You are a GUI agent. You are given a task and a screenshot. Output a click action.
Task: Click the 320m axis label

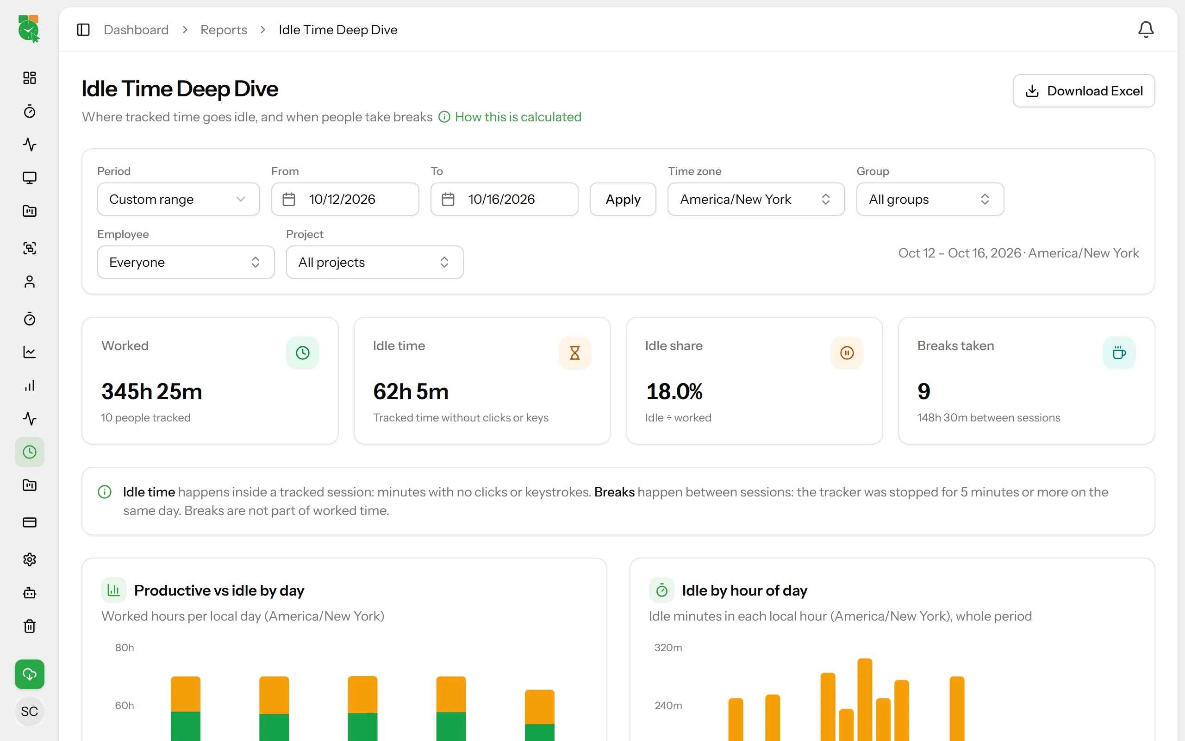coord(668,647)
